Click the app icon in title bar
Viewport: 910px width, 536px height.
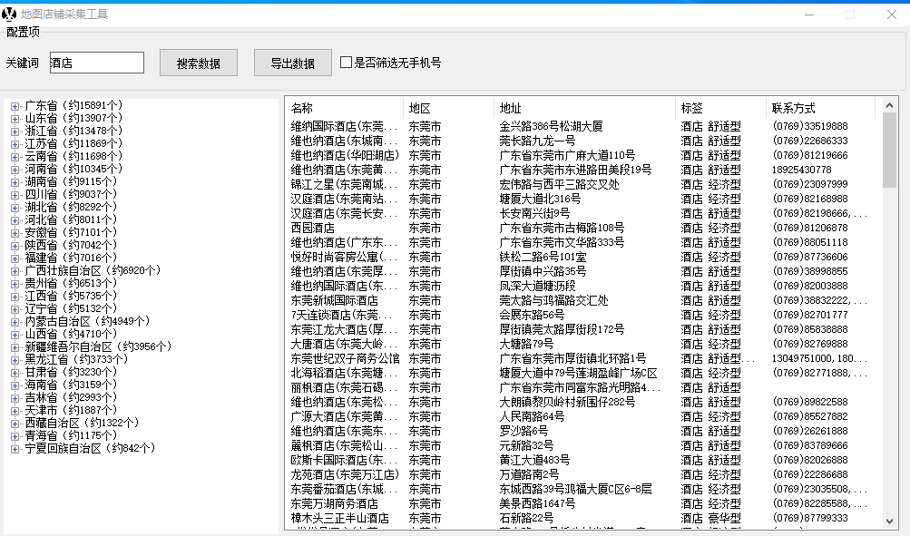10,15
